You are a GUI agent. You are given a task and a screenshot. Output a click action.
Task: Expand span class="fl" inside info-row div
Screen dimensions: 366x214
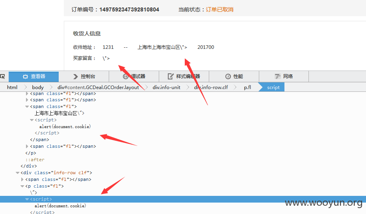click(22, 179)
